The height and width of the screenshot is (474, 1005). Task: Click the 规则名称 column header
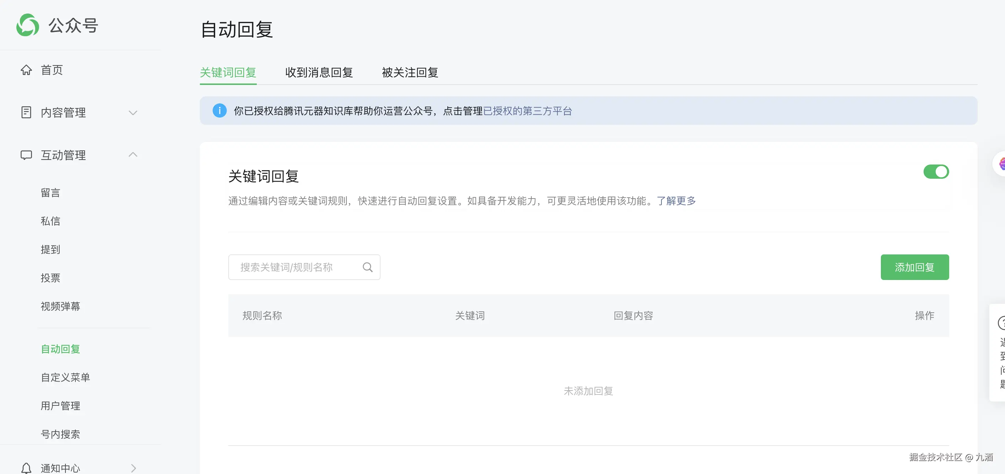[262, 316]
